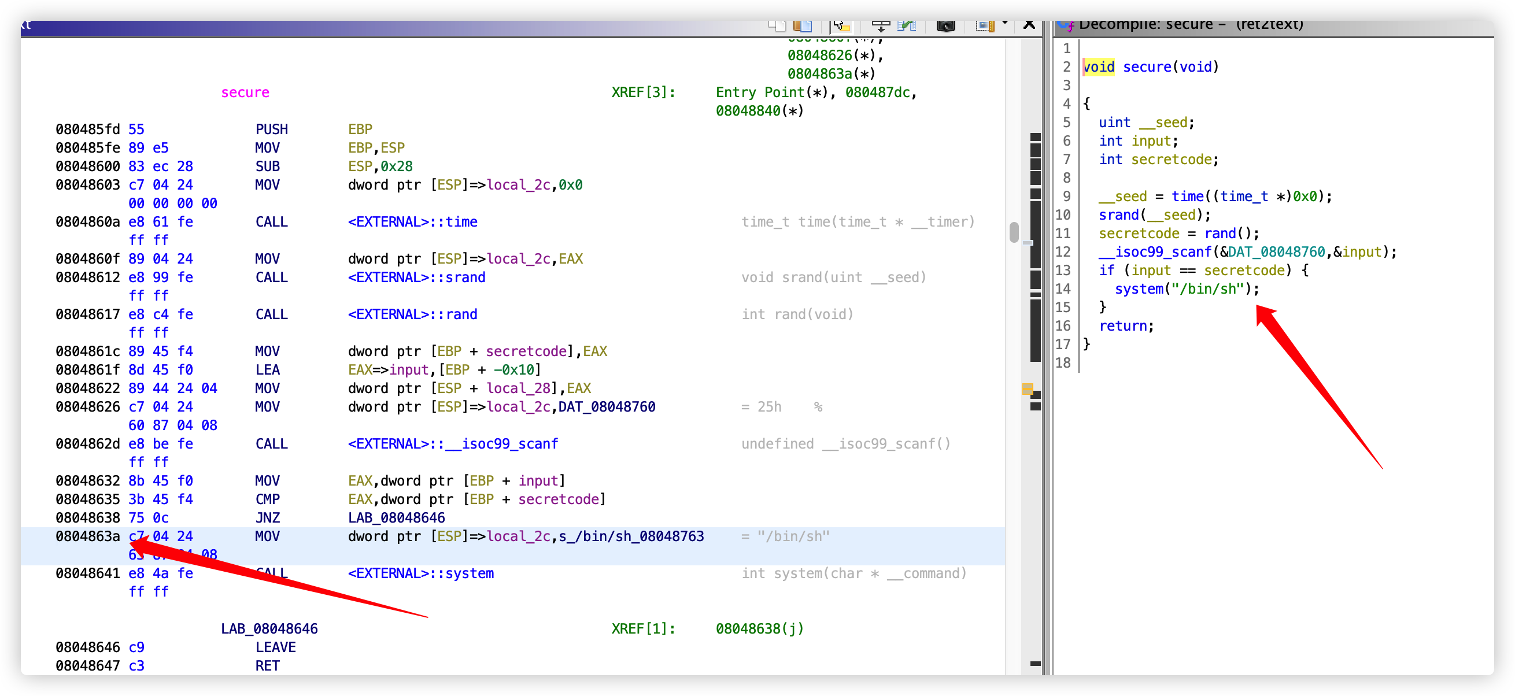
Task: Click the <EXTERNAL>::rand call operand
Action: 412,314
